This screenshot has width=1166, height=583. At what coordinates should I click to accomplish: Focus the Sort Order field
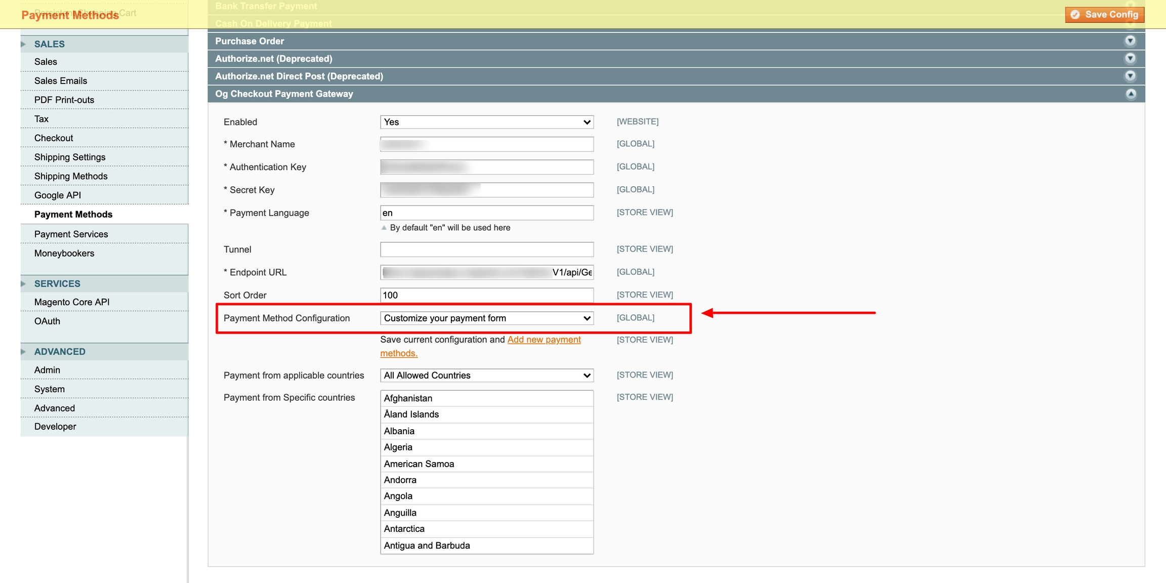[x=486, y=295]
